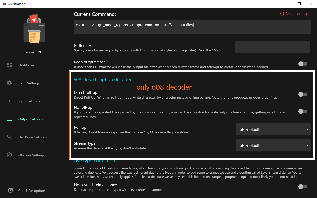Click the HardSubx Settings magnifier icon
Image resolution: width=317 pixels, height=198 pixels.
tap(9, 137)
